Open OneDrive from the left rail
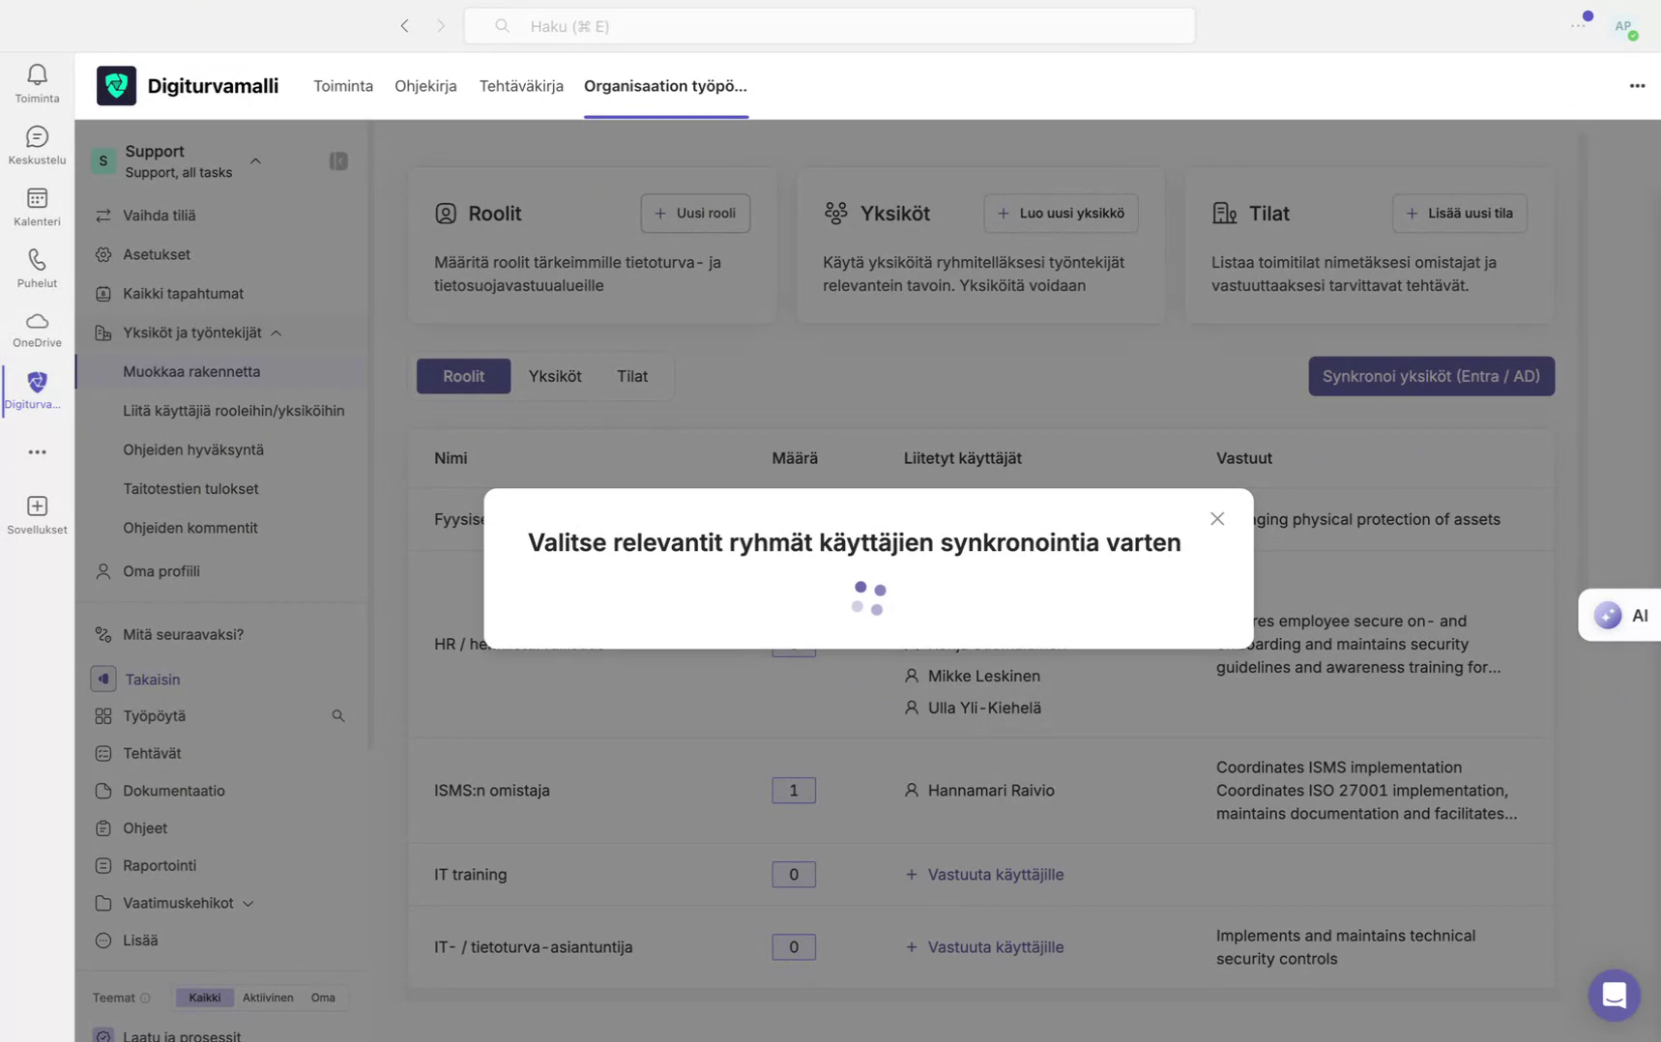Viewport: 1661px width, 1042px height. pyautogui.click(x=36, y=329)
